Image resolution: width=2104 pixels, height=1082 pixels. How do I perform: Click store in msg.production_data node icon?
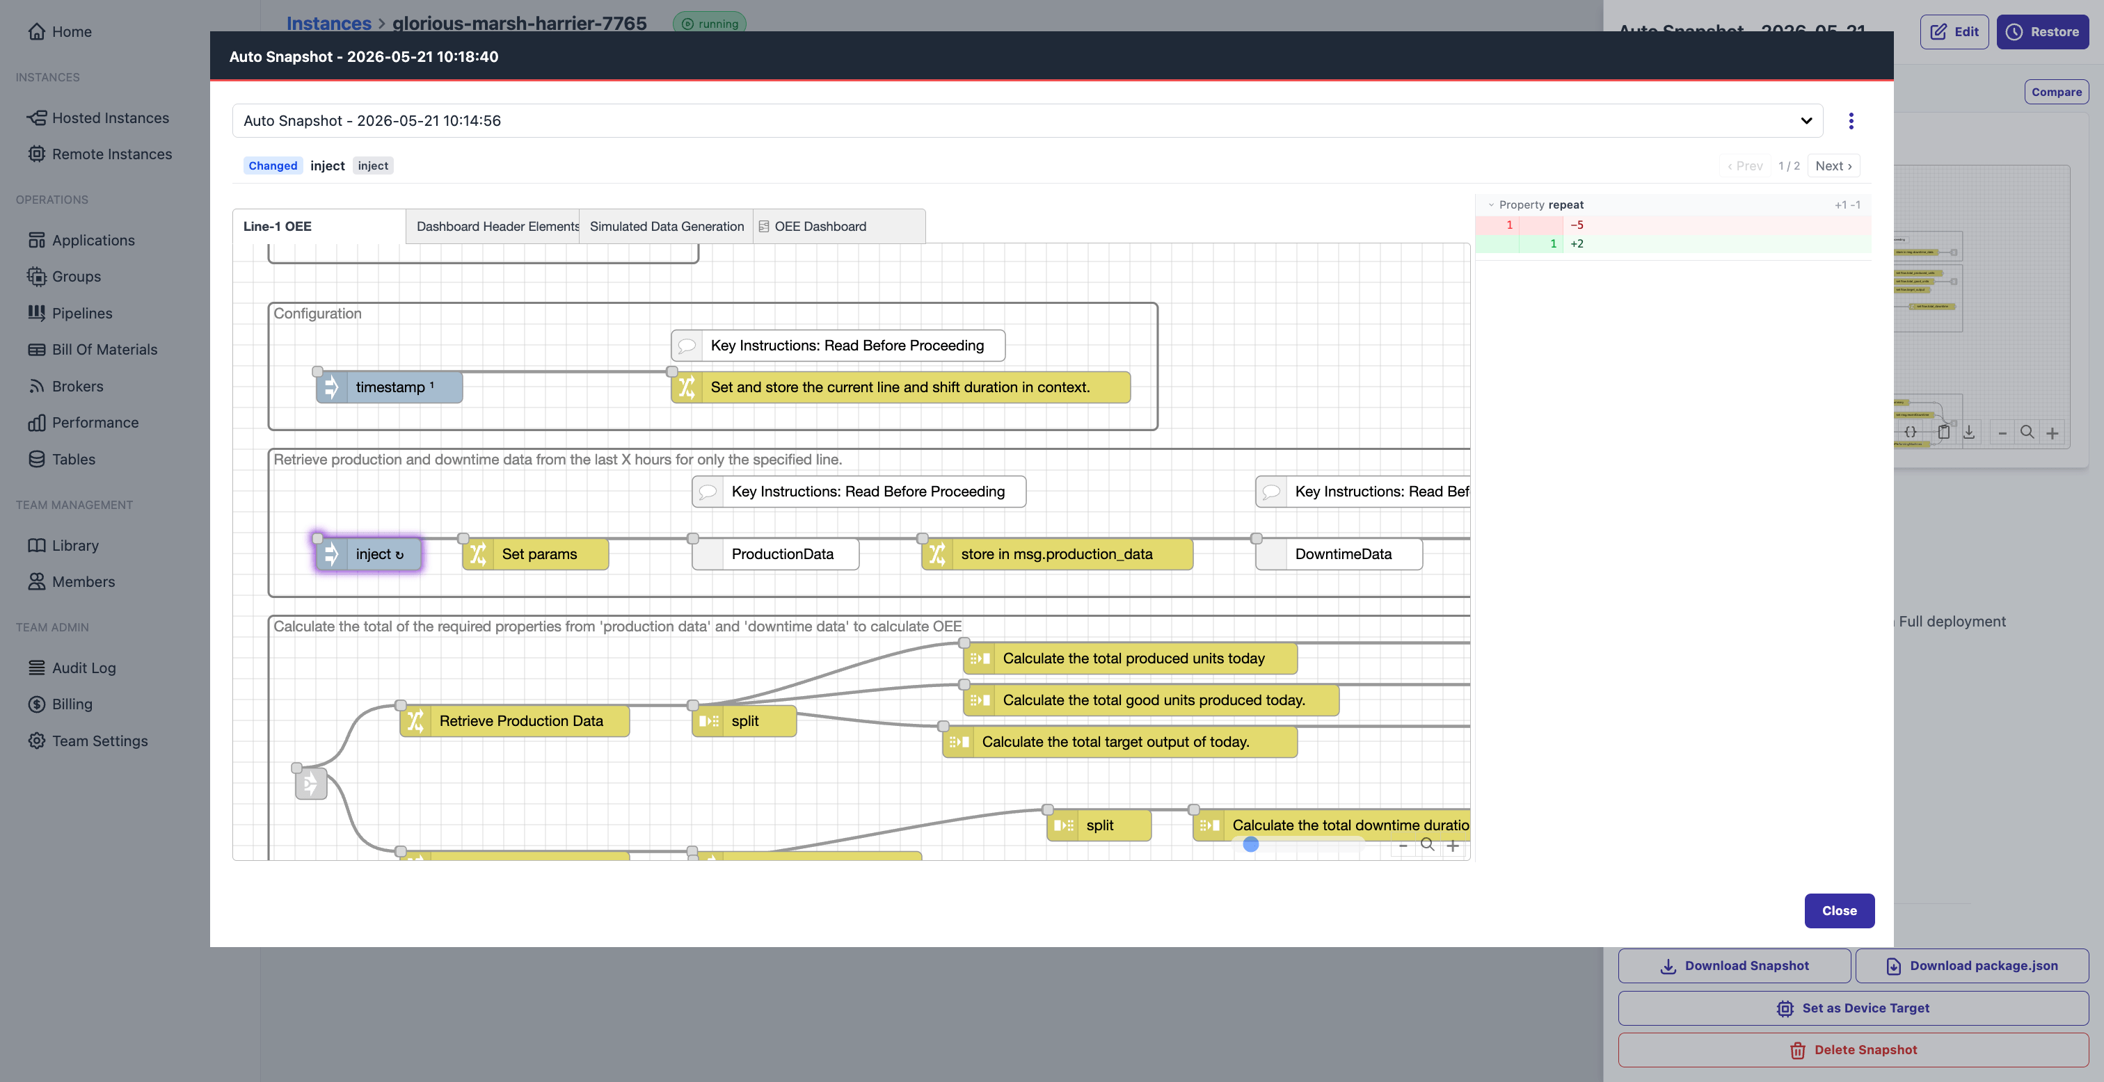click(x=937, y=554)
